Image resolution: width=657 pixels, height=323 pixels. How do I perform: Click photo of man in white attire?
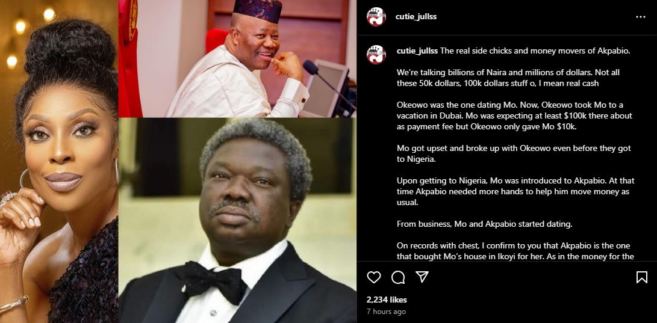coord(237,58)
